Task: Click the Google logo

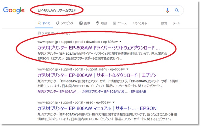Action: click(x=14, y=10)
